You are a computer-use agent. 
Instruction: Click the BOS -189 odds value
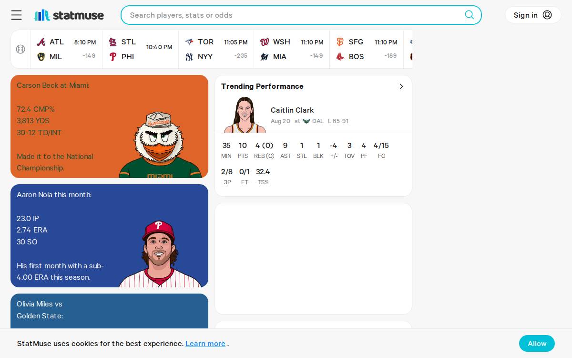click(x=390, y=56)
